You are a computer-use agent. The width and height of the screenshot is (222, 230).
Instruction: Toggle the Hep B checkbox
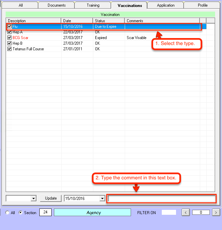pos(10,43)
